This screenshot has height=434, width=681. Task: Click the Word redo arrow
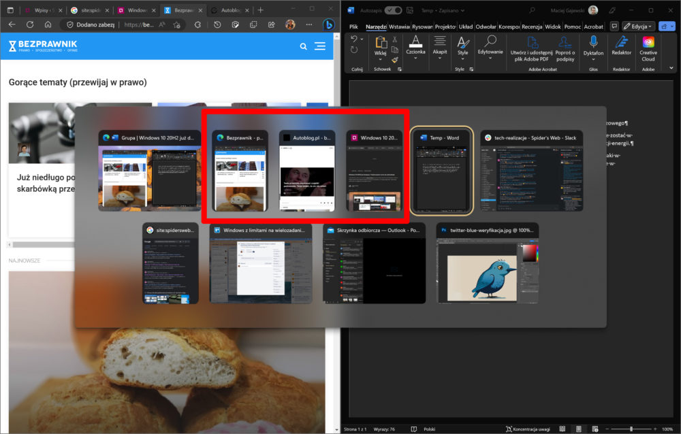point(354,50)
